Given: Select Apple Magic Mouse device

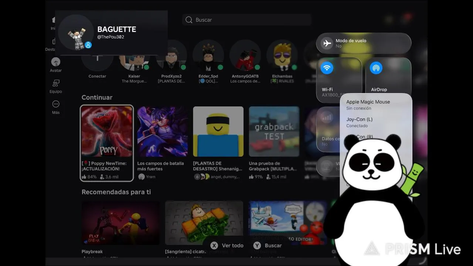Looking at the screenshot, I should (376, 105).
